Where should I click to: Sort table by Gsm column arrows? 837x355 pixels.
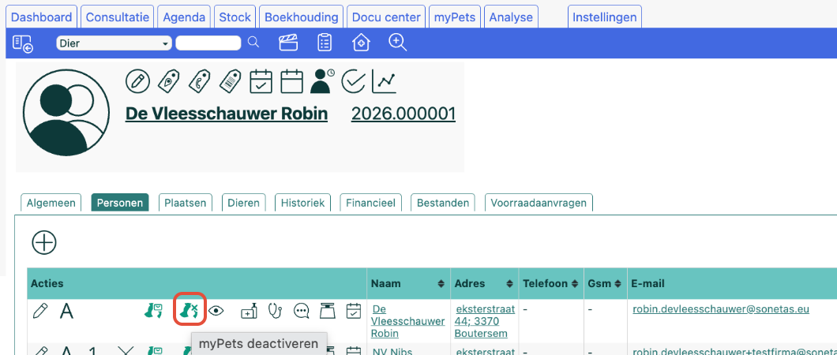(617, 284)
